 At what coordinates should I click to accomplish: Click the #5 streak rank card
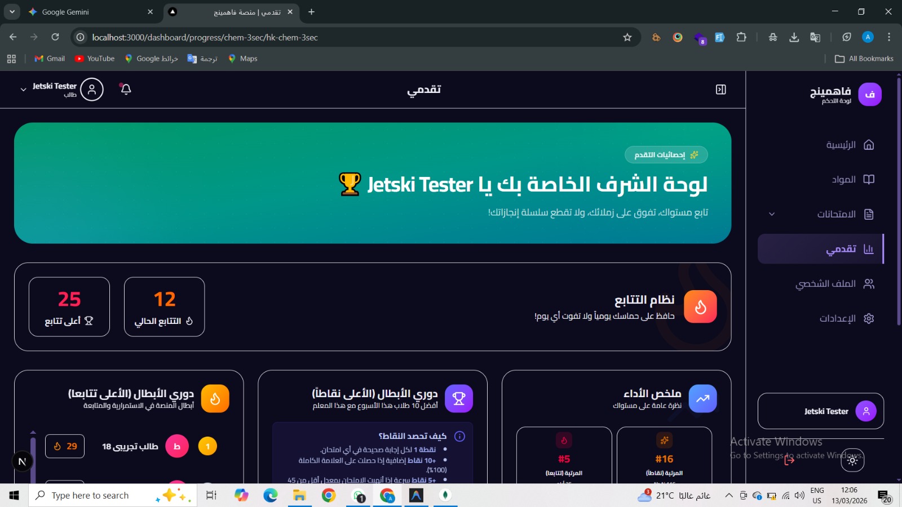click(564, 455)
